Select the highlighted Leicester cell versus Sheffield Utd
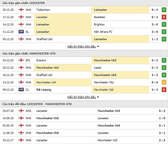Screen dimensions: 168x144 (x=120, y=39)
